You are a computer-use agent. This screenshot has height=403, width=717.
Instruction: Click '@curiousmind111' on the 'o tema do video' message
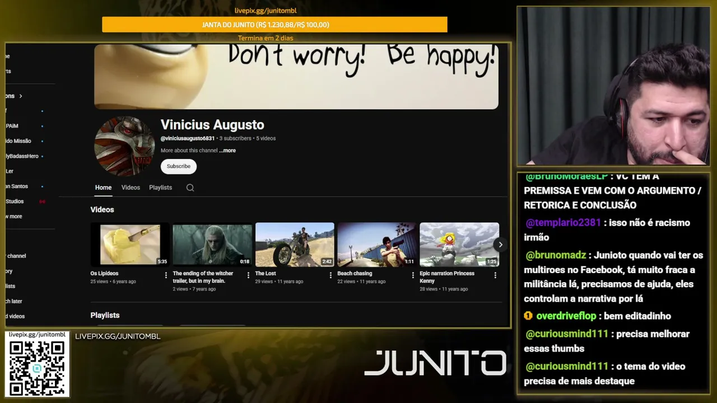pyautogui.click(x=567, y=367)
